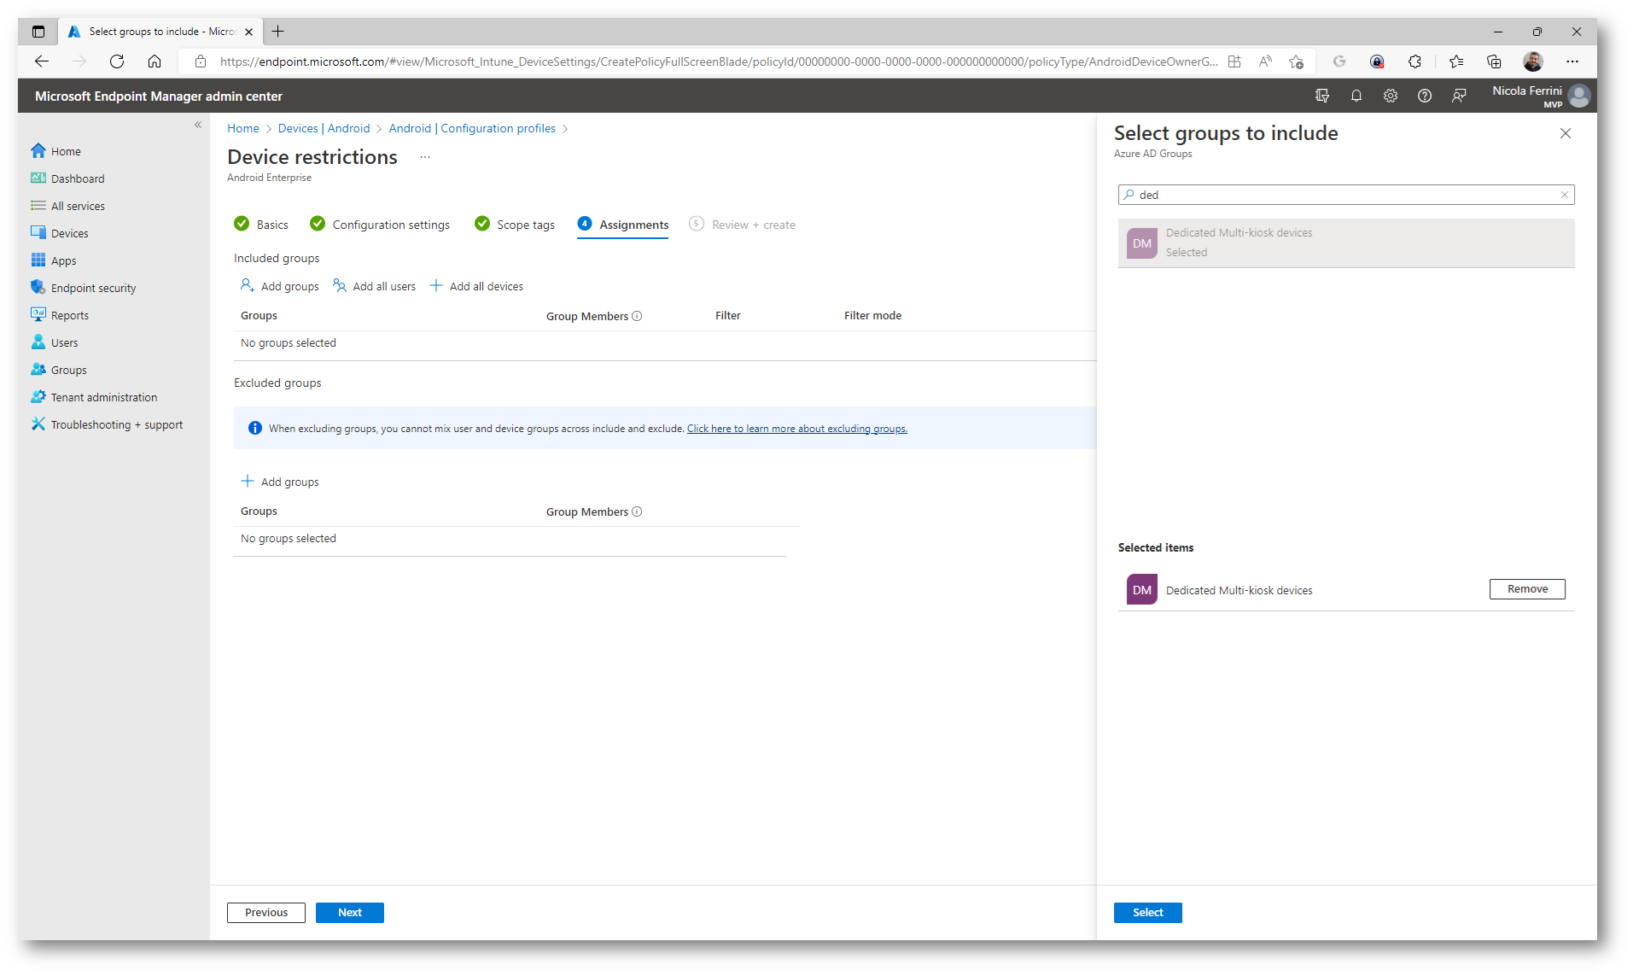Image resolution: width=1633 pixels, height=976 pixels.
Task: Open browser Settings and more menu
Action: 1572,61
